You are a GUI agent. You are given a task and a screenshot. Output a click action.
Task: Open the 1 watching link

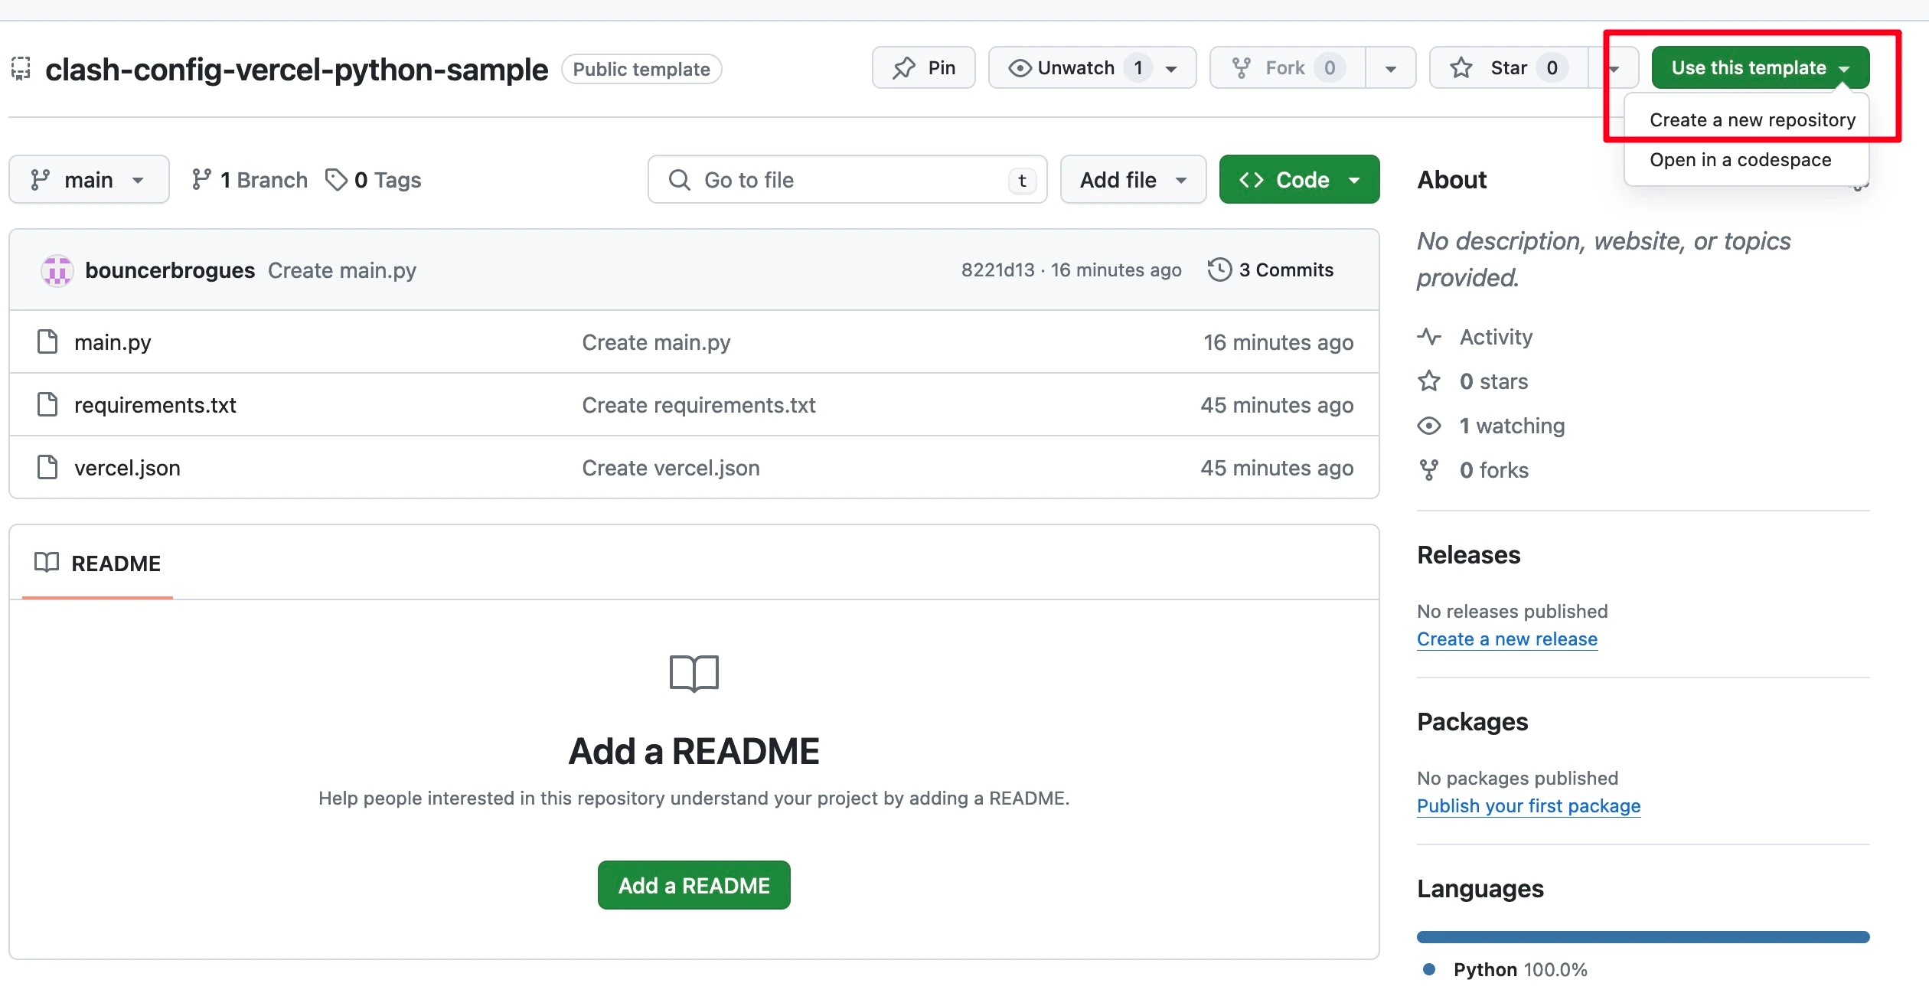[1491, 426]
